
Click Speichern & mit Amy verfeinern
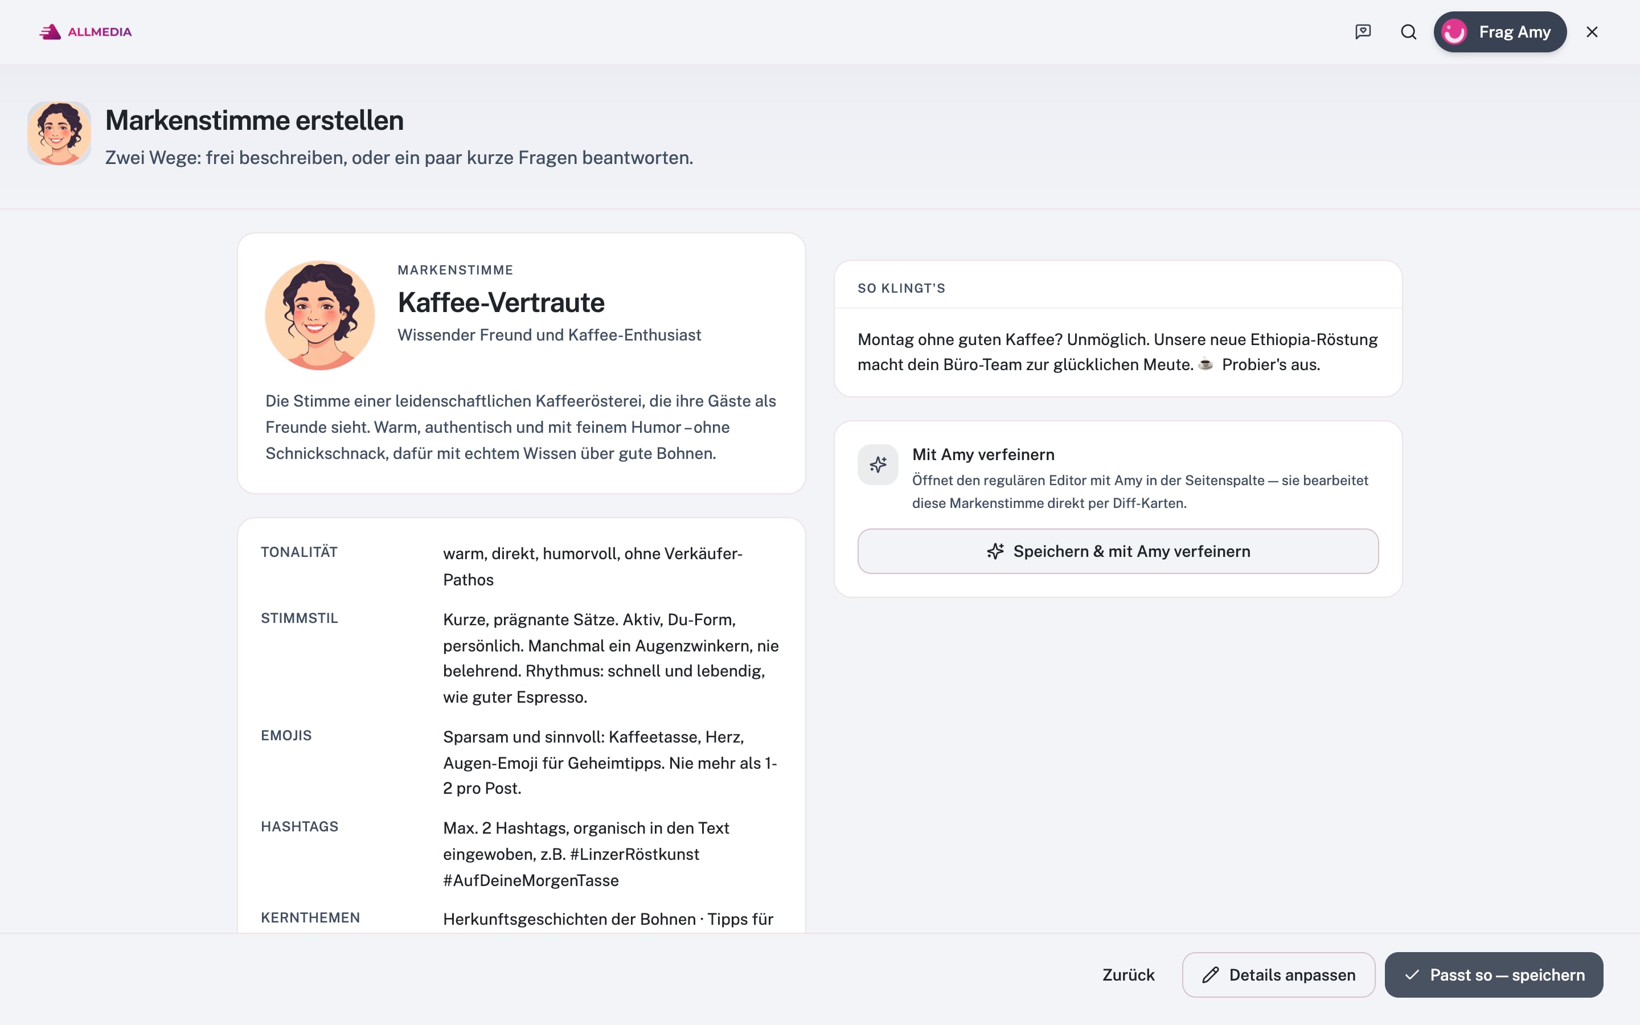pyautogui.click(x=1118, y=551)
